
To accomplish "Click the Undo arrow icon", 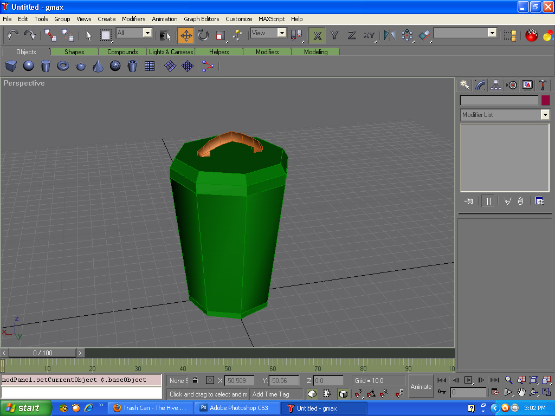I will (13, 35).
